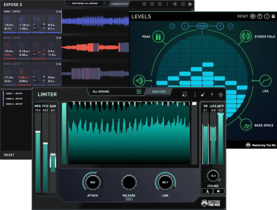277x210 pixels.
Task: Toggle Auto release button under Release
Action: 129,199
